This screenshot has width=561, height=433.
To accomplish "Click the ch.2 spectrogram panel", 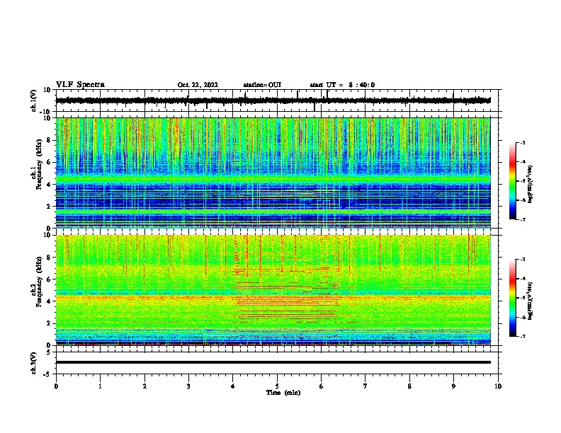I will pos(273,290).
